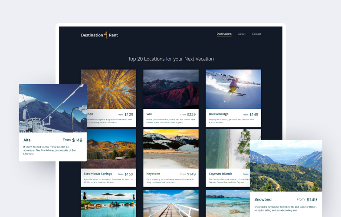Click the Steamboat Springs description text
The width and height of the screenshot is (341, 217).
108,181
